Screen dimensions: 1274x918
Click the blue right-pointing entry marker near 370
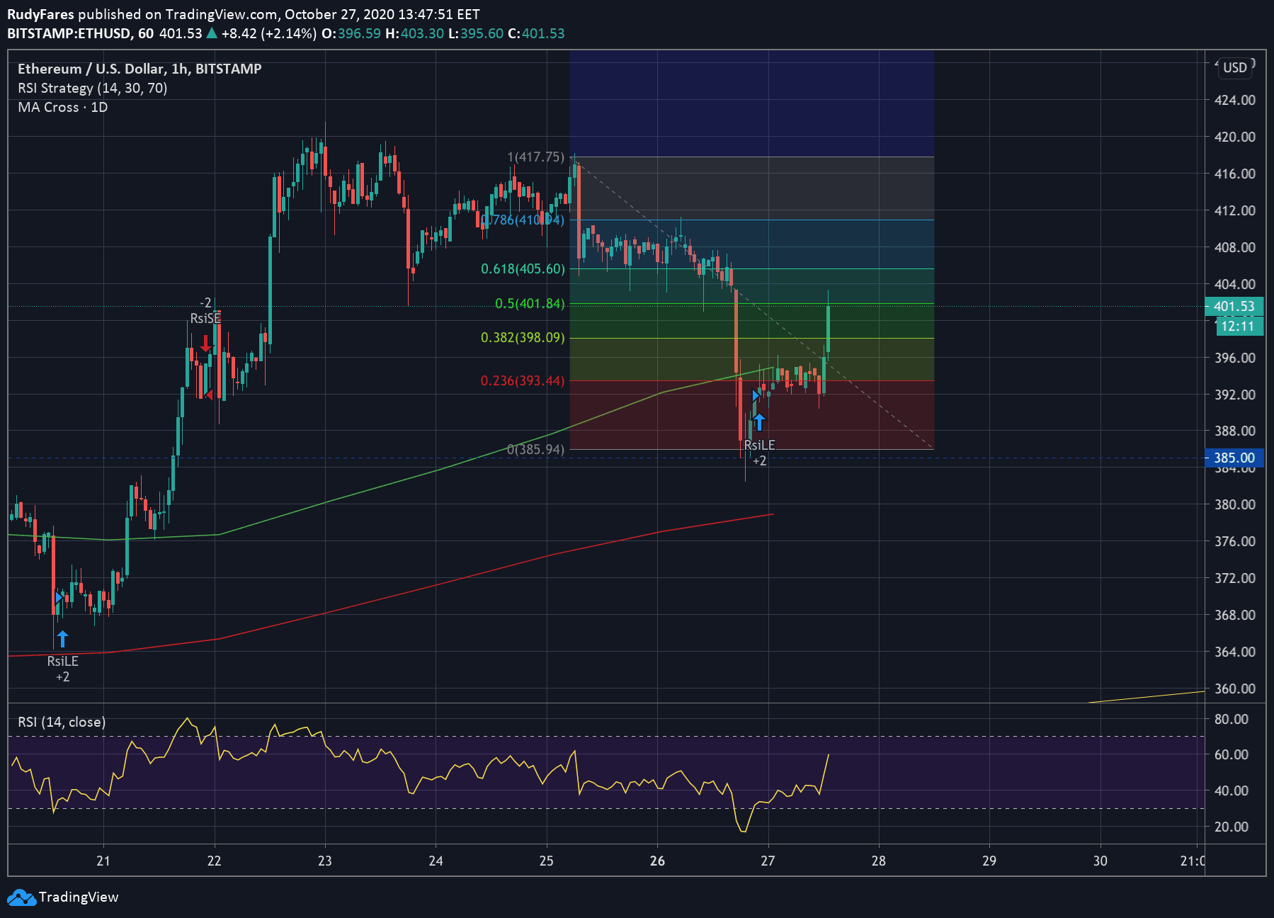tap(59, 598)
